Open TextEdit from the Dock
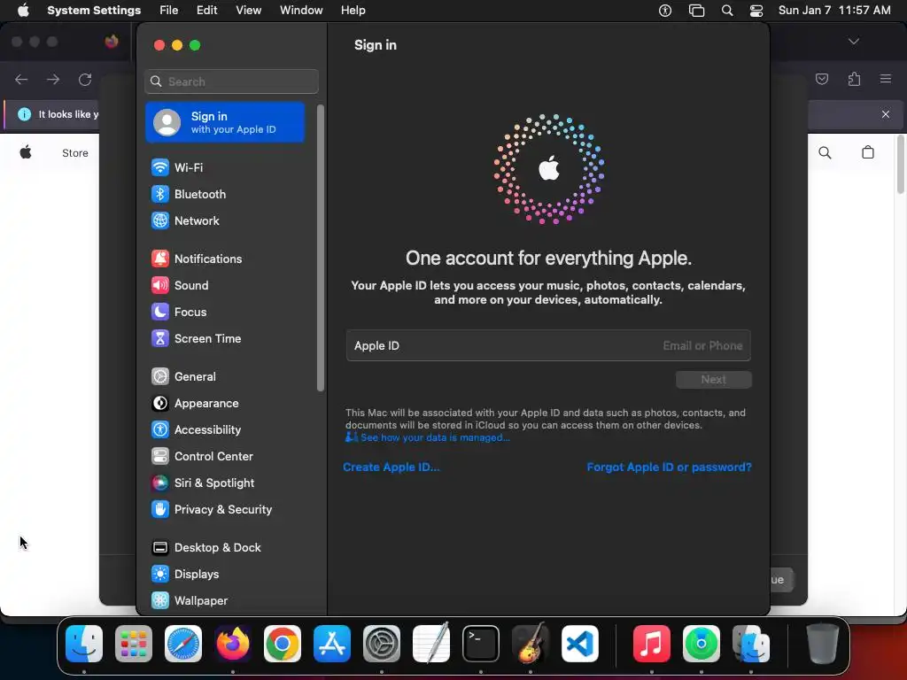This screenshot has width=907, height=680. pos(431,644)
